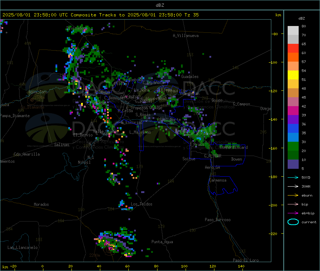This screenshot has width=320, height=271.
Task: Click the 'Divisadero' map label
Action: [77, 28]
